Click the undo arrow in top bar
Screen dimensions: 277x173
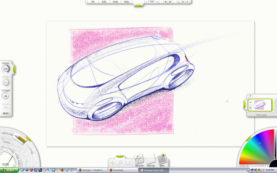[165, 2]
